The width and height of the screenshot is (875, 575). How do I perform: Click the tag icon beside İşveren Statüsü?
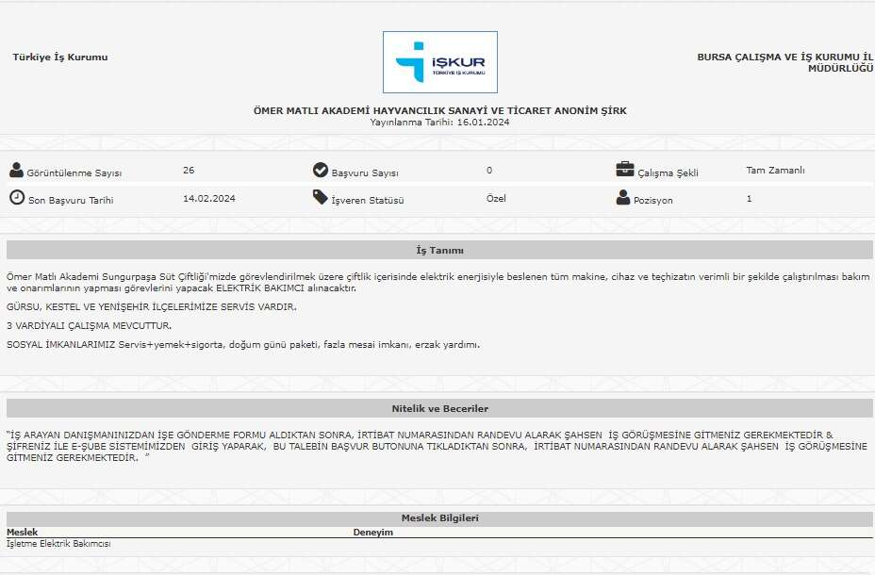tap(321, 198)
